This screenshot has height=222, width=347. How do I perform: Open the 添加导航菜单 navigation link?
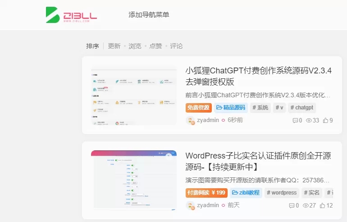pyautogui.click(x=149, y=15)
